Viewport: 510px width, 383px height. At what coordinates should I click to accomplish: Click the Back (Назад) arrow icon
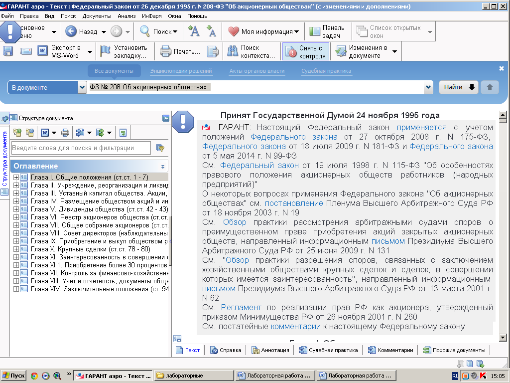[71, 31]
